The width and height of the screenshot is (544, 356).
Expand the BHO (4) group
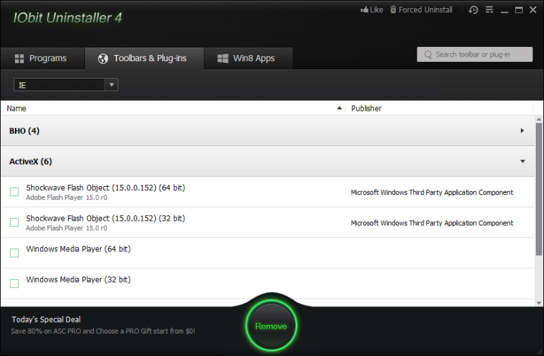[x=522, y=130]
